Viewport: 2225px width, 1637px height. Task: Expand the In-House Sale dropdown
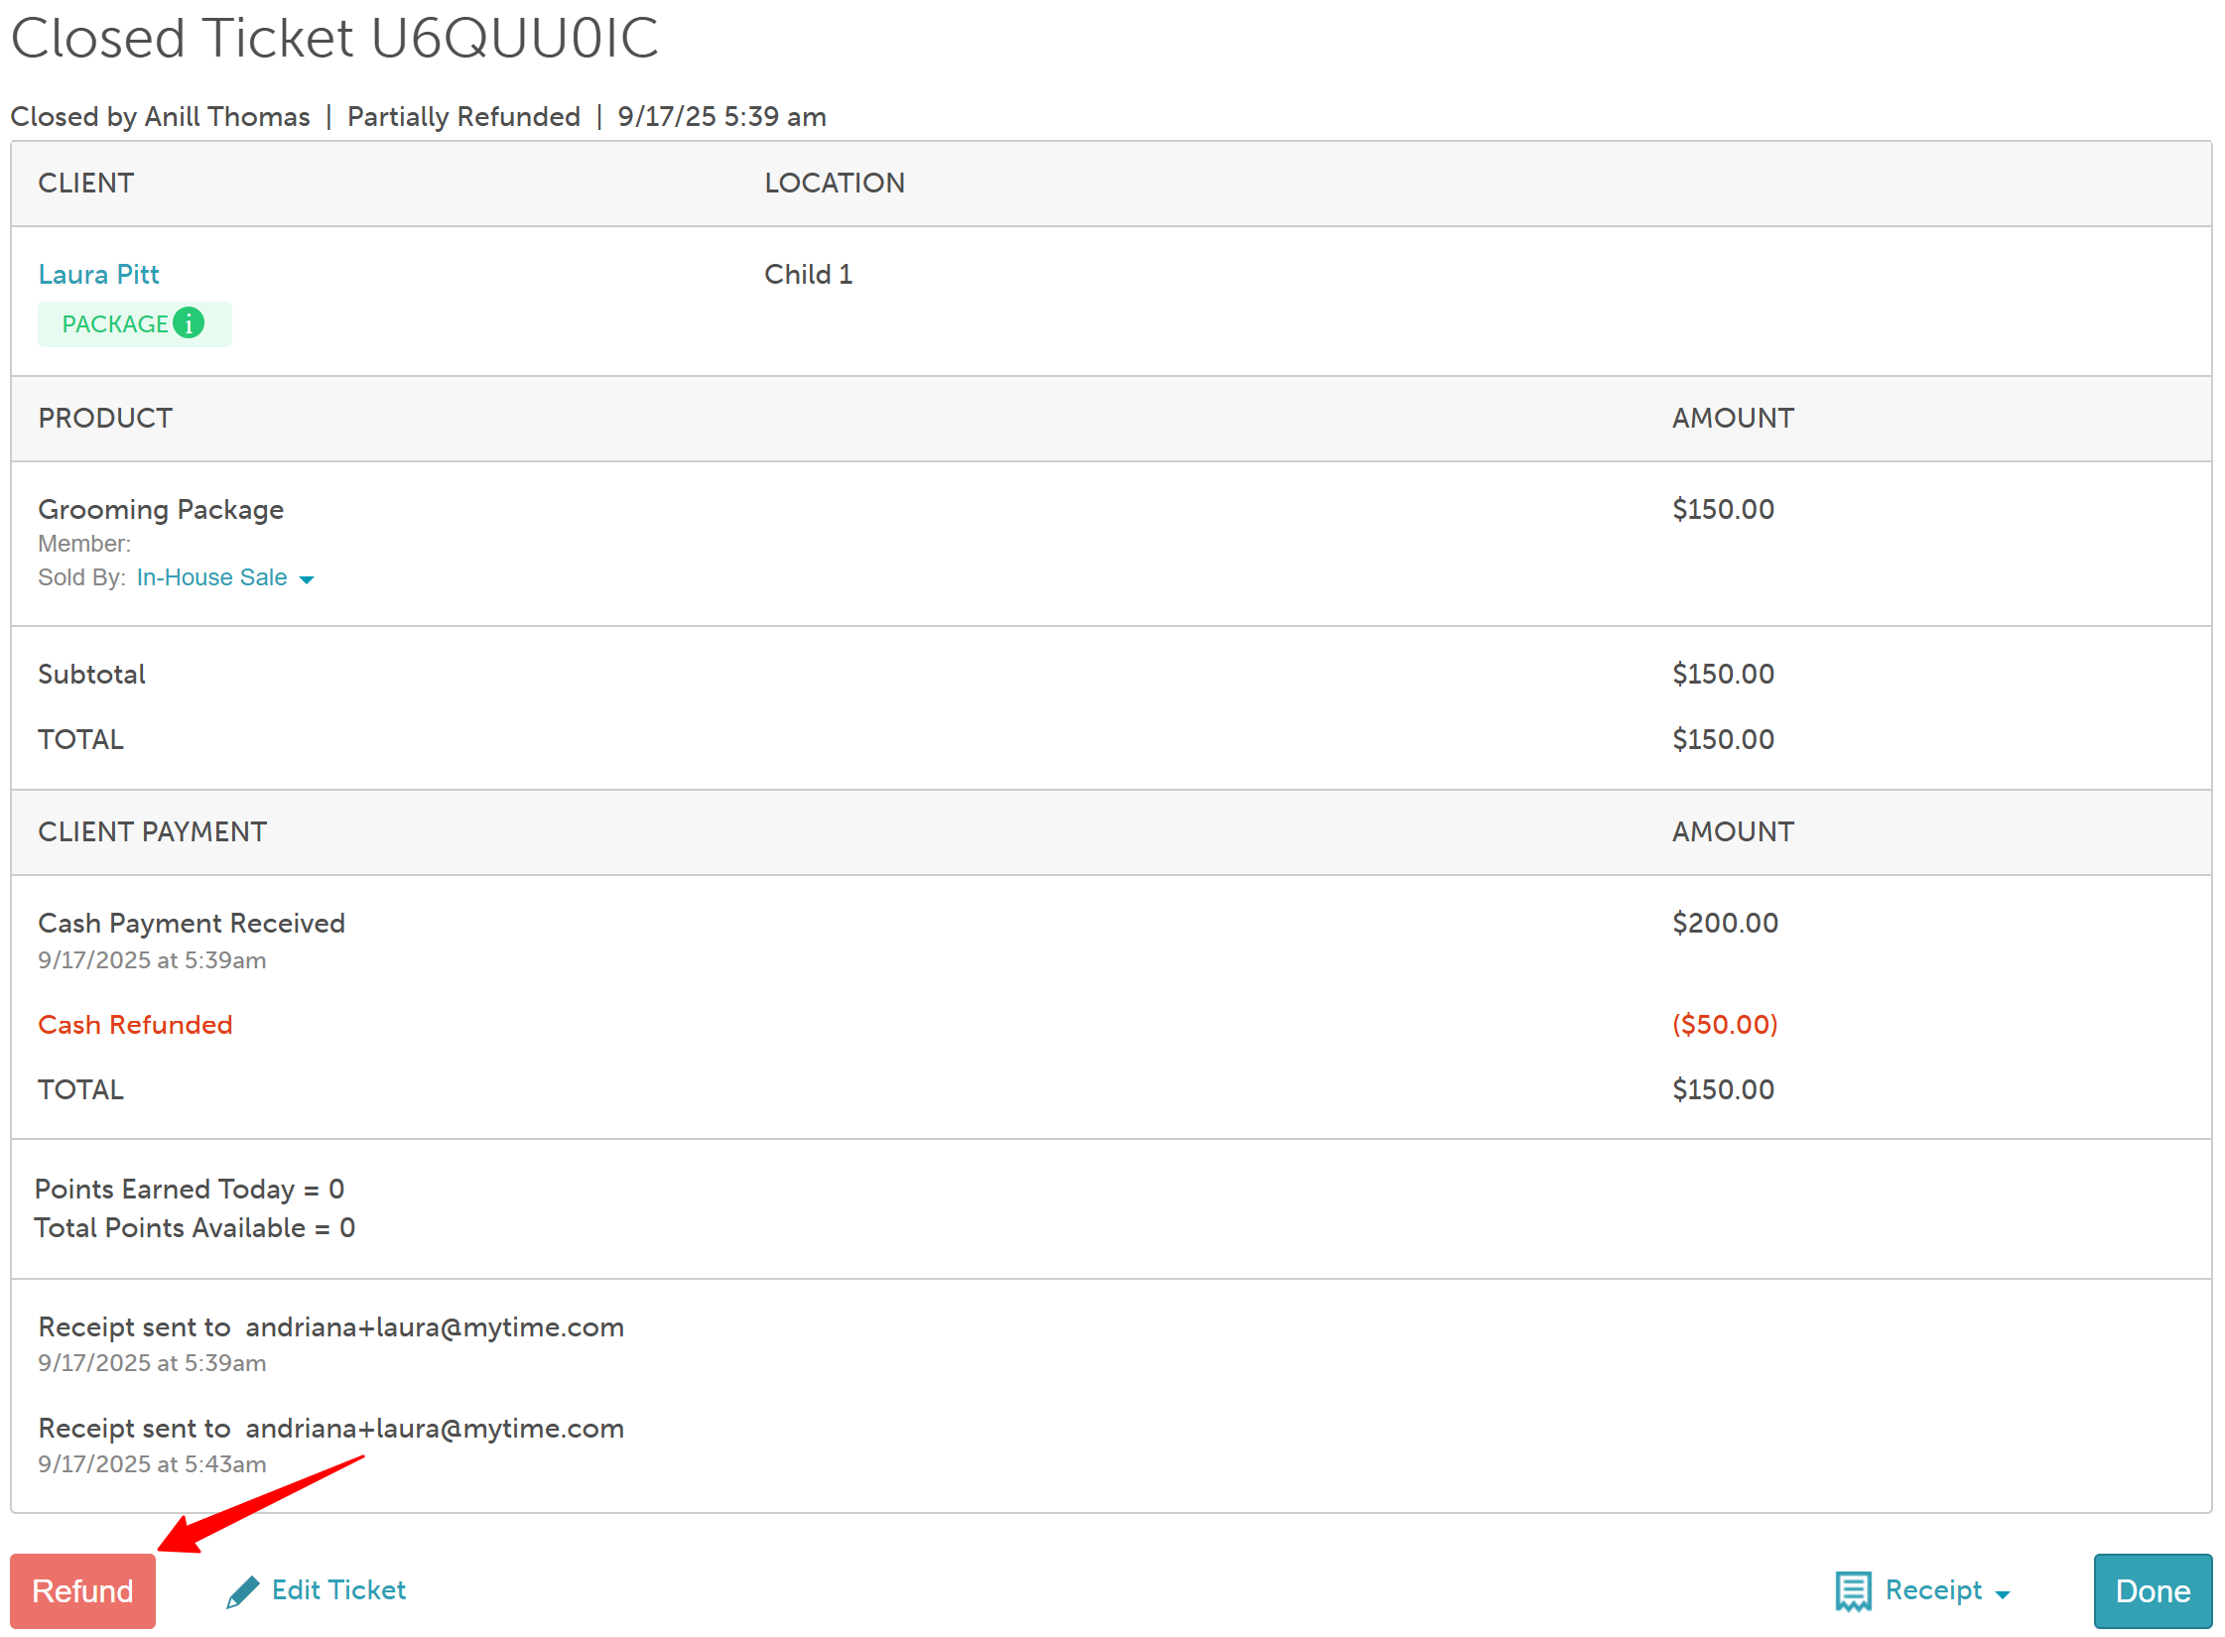tap(212, 577)
